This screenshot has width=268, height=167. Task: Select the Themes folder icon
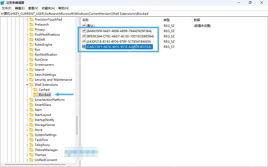[31, 155]
